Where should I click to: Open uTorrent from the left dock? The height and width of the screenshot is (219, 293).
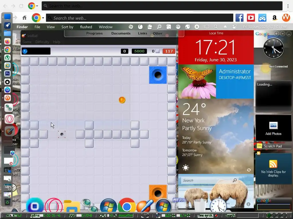click(7, 58)
